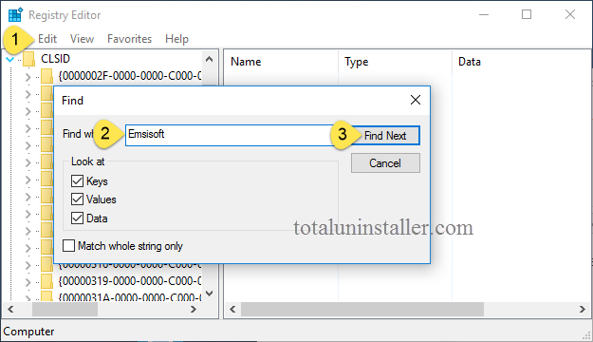Click the {0000002F-0000-0000-C000 folder icon

click(46, 76)
